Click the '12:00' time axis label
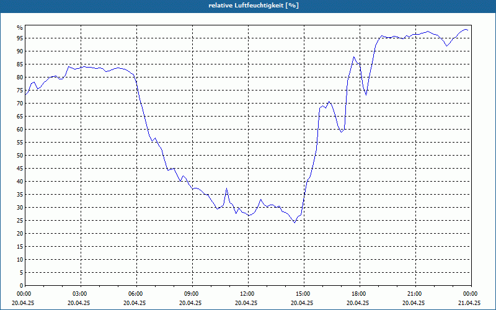 pos(246,294)
